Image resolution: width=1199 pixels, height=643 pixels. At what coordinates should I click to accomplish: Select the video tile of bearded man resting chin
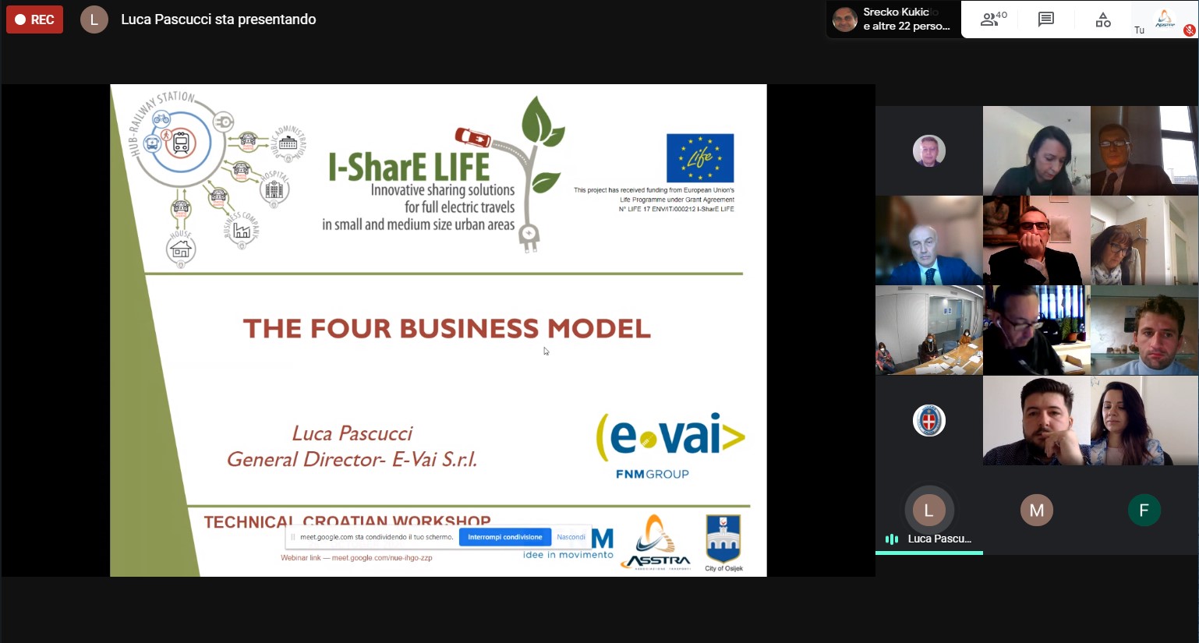click(1036, 421)
